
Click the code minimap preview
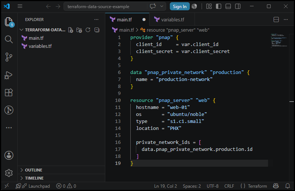click(x=279, y=41)
